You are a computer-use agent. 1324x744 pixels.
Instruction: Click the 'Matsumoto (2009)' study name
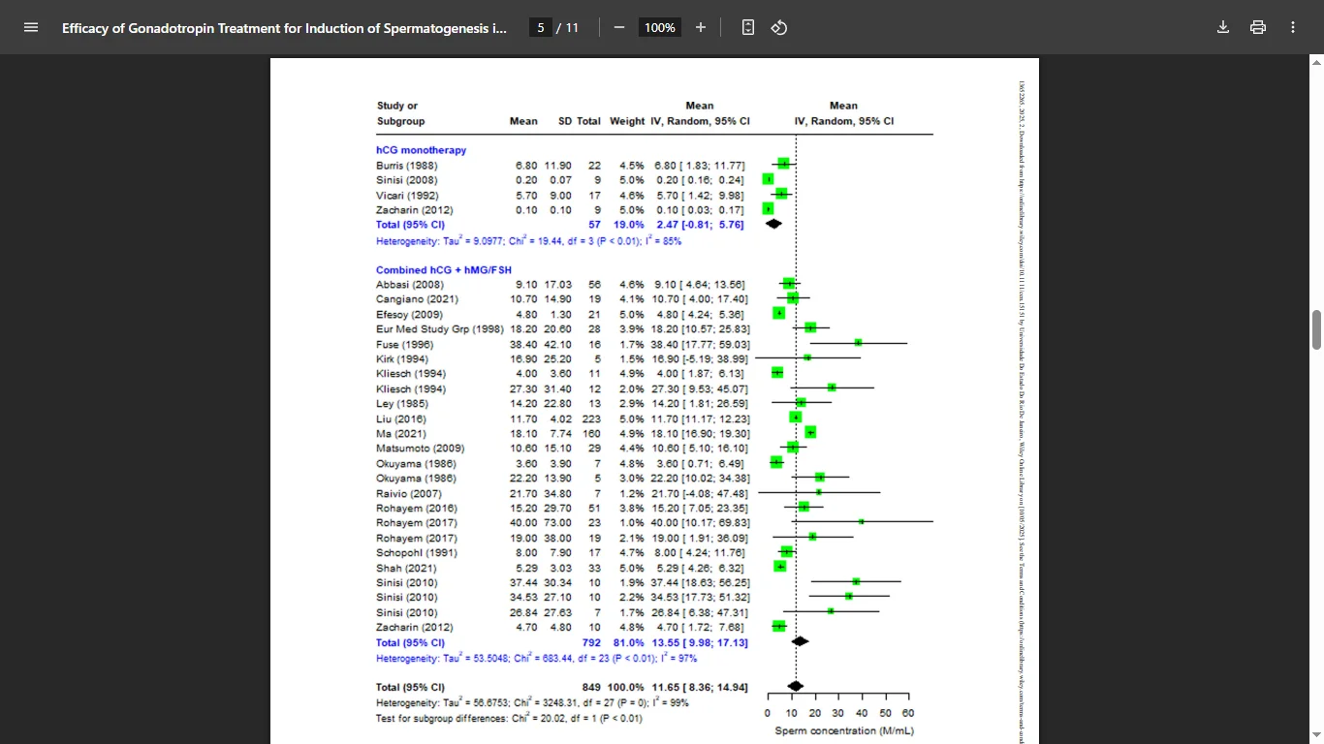(420, 449)
